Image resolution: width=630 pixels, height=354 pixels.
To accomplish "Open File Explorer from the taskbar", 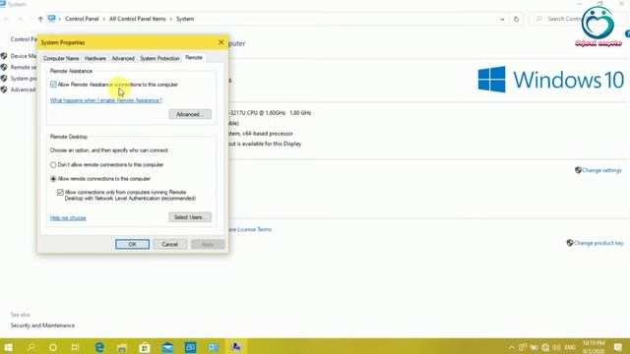I will click(122, 347).
